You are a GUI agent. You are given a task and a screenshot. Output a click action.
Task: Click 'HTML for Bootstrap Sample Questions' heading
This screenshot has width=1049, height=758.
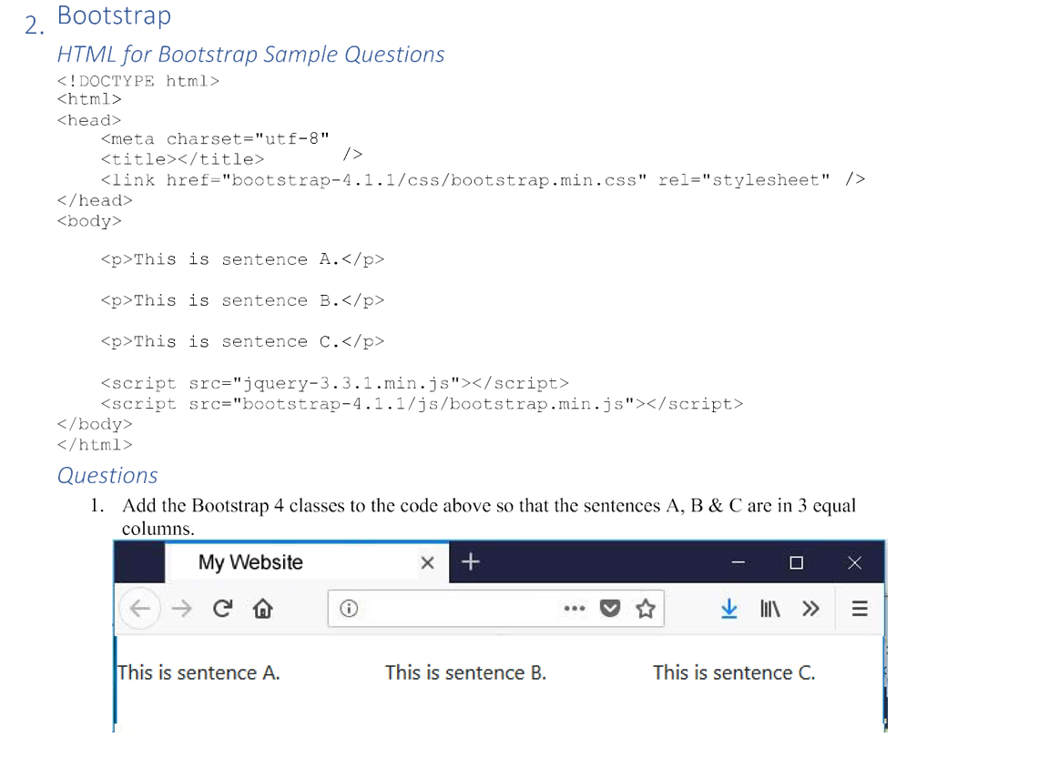(251, 55)
